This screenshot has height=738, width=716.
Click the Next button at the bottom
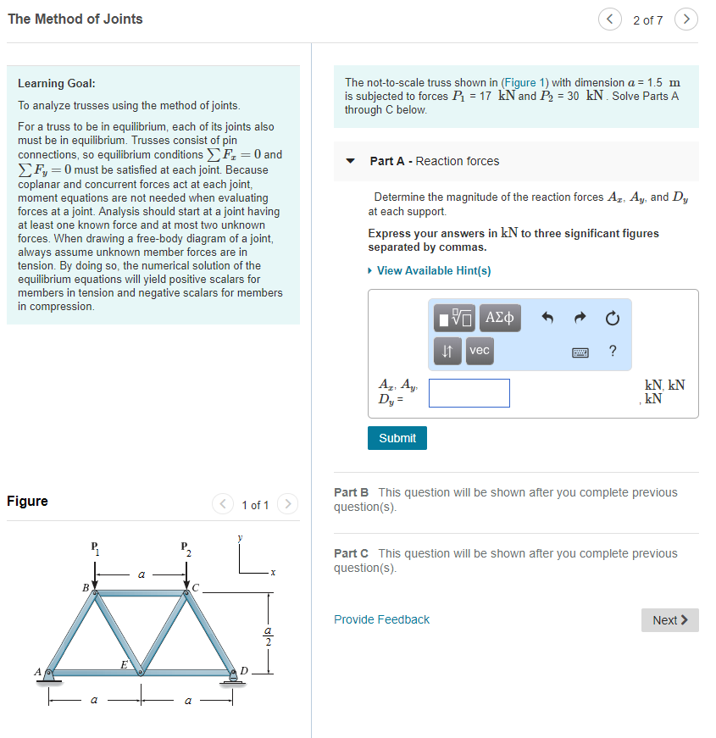tap(669, 619)
